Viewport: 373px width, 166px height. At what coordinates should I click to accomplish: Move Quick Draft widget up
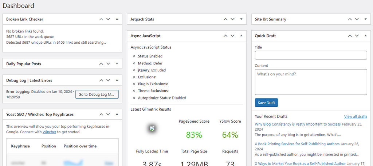(x=350, y=36)
